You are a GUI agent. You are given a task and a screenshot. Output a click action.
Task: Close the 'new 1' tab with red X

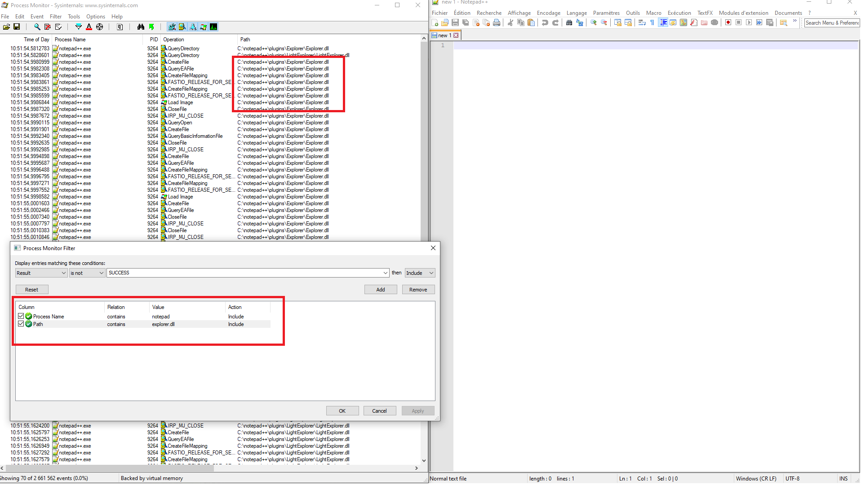tap(456, 35)
